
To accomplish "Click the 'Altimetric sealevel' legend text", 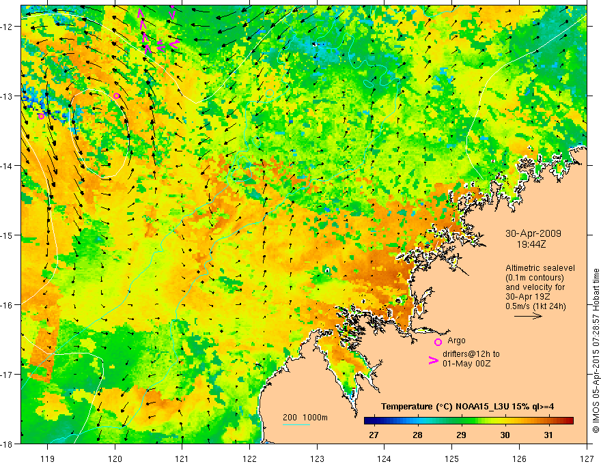I will click(x=540, y=268).
